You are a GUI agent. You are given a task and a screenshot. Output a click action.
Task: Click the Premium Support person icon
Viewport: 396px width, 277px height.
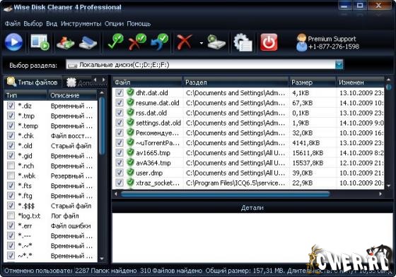301,42
